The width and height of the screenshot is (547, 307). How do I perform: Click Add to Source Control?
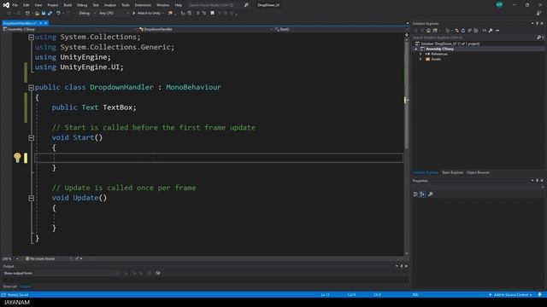click(x=511, y=295)
